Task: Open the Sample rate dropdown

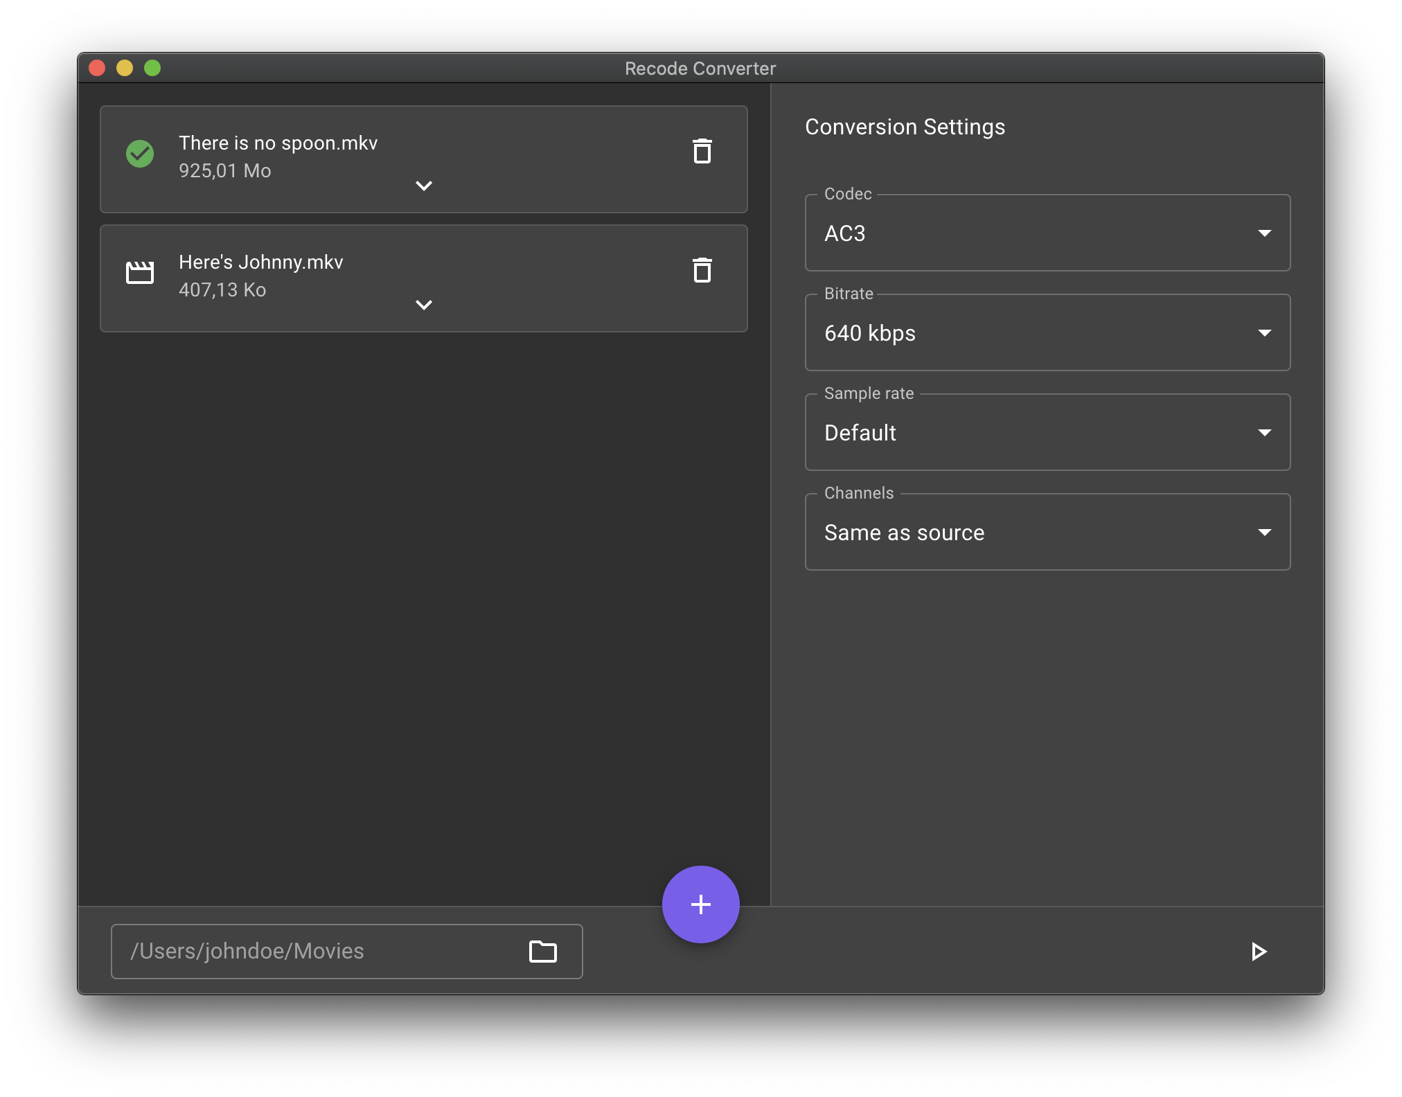Action: coord(1047,433)
